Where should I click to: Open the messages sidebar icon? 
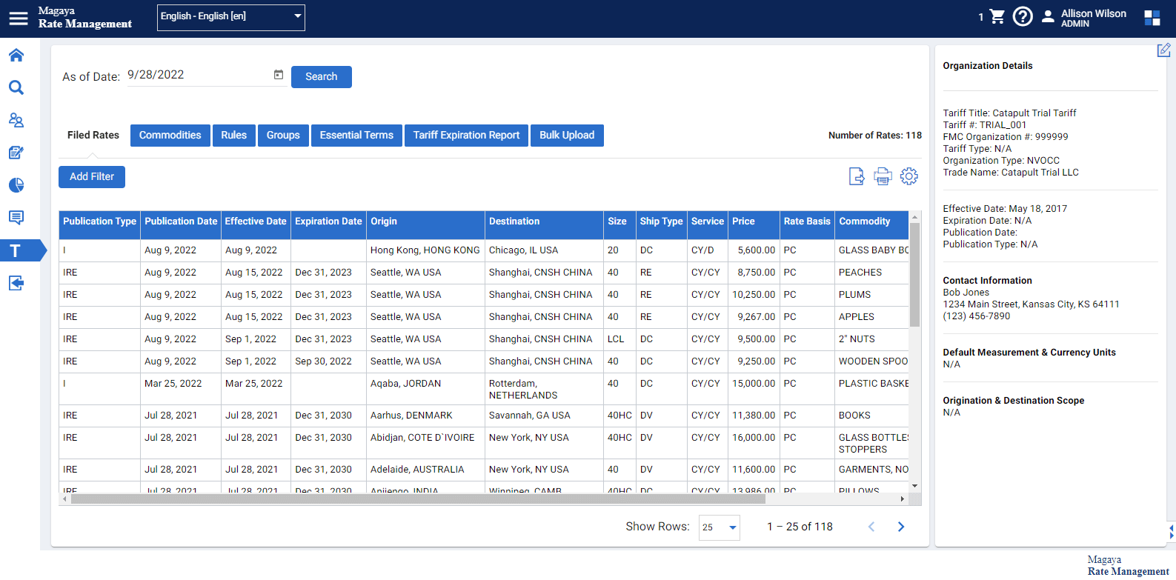point(16,218)
